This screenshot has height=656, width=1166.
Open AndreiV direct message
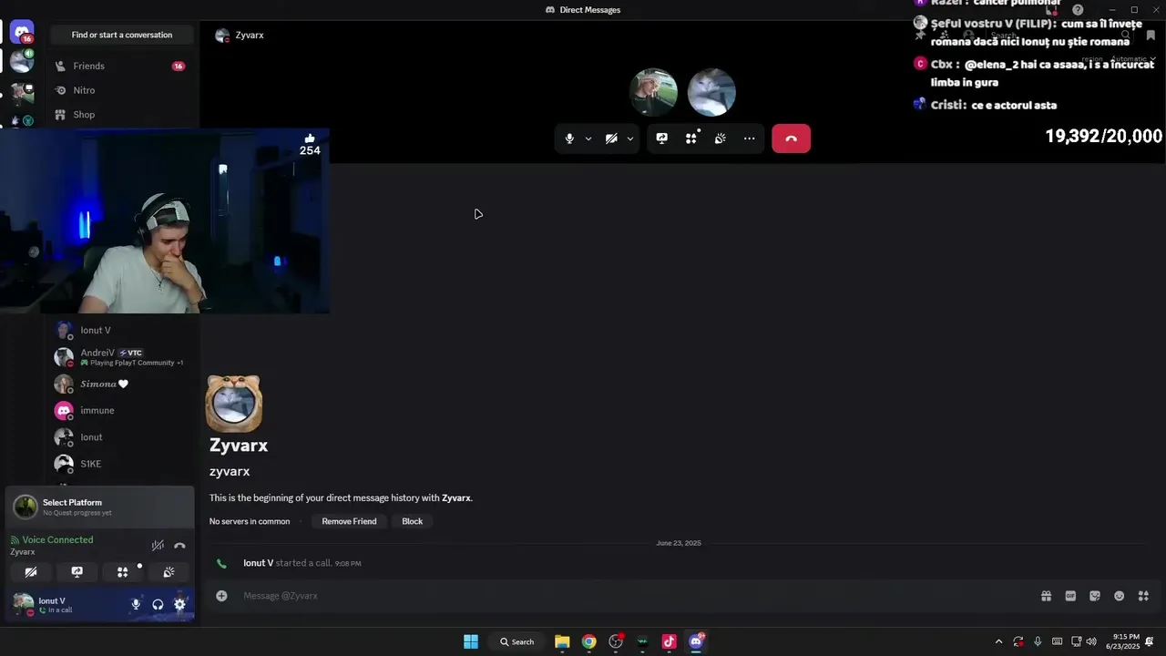[121, 357]
